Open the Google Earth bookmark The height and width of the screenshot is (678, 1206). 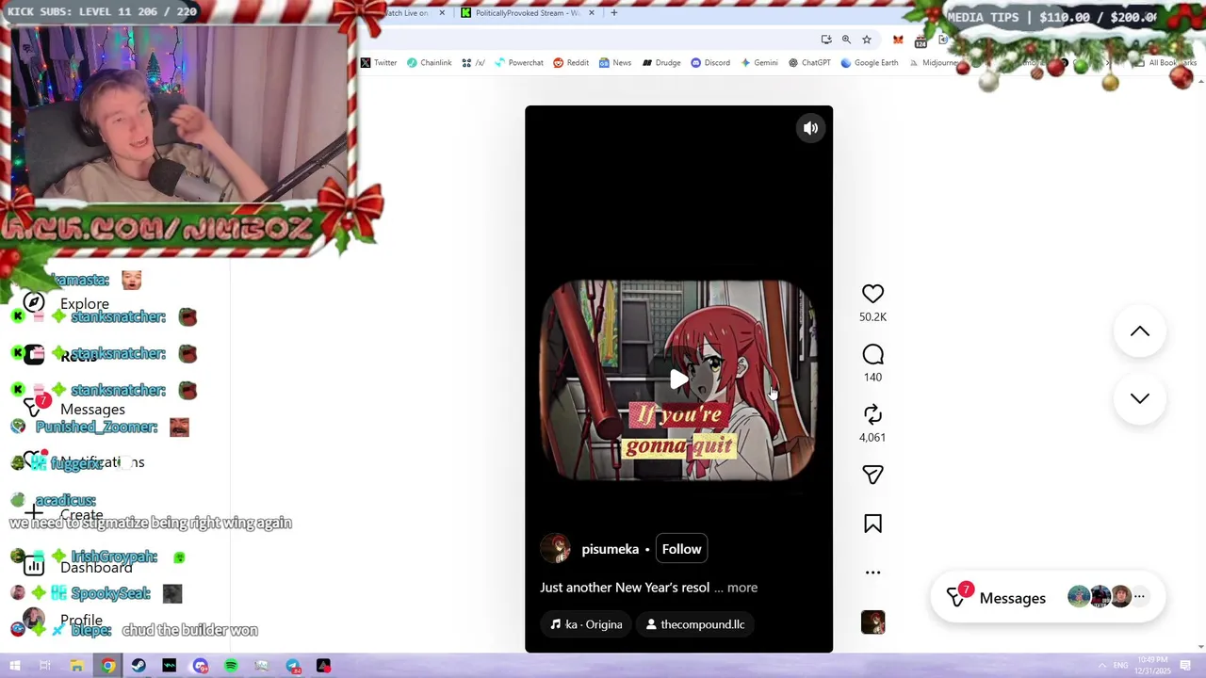click(x=869, y=63)
